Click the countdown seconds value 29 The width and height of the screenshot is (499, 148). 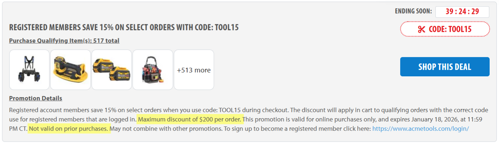click(x=475, y=11)
